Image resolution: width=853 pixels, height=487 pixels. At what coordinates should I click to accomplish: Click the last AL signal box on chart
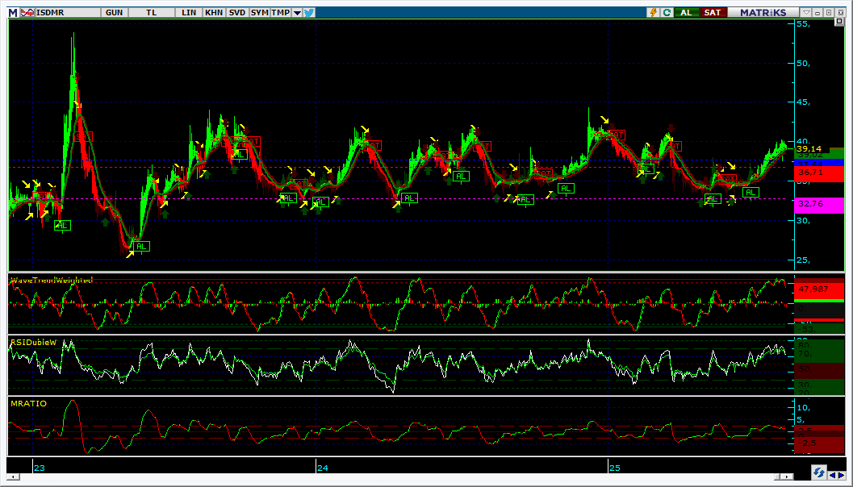pos(751,192)
